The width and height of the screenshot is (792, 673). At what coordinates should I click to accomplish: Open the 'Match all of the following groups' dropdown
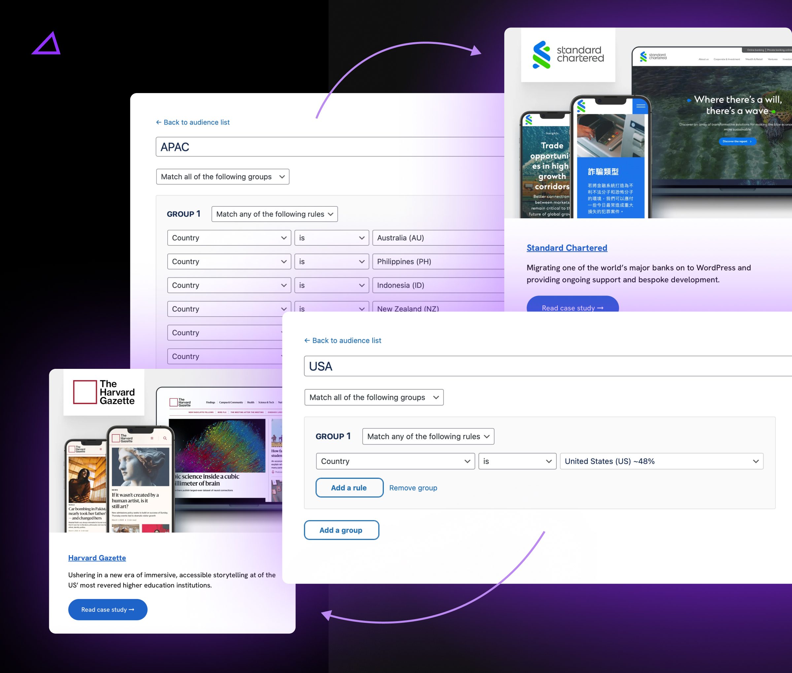coord(374,397)
